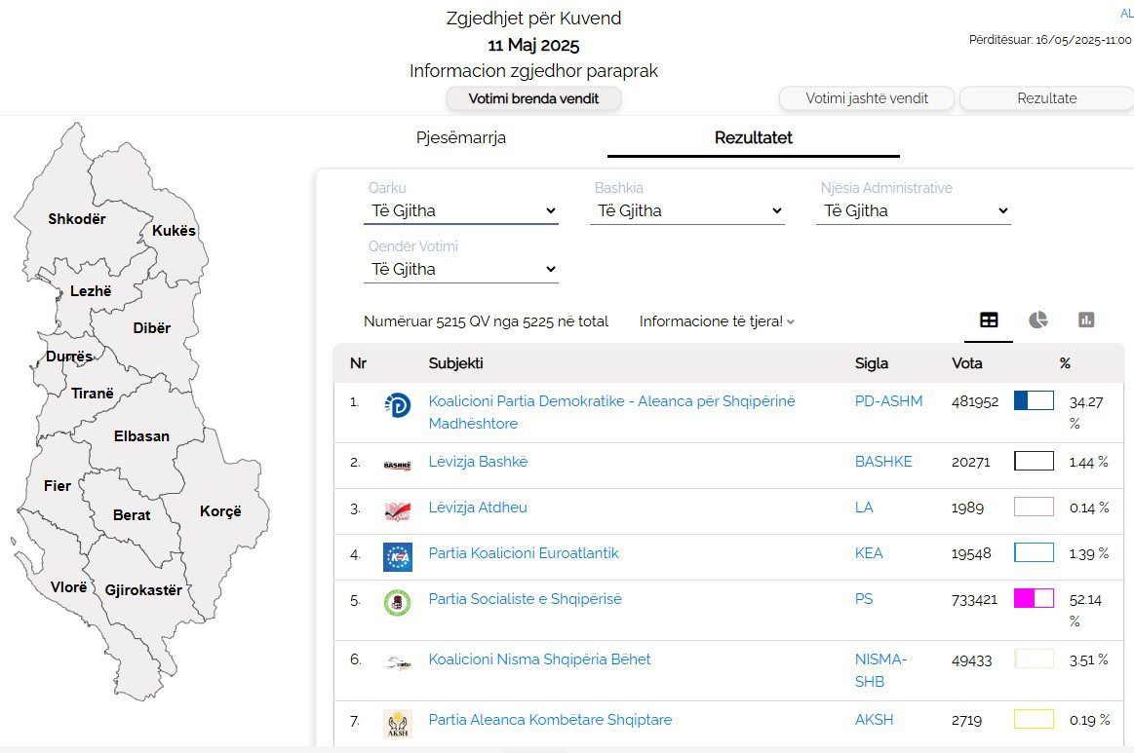Click the BASHKE sigla link
The image size is (1134, 753).
tap(883, 462)
